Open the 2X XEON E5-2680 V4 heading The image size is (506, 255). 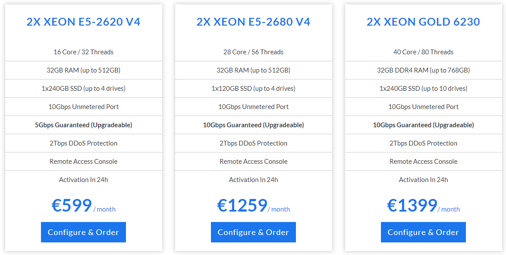coord(253,22)
